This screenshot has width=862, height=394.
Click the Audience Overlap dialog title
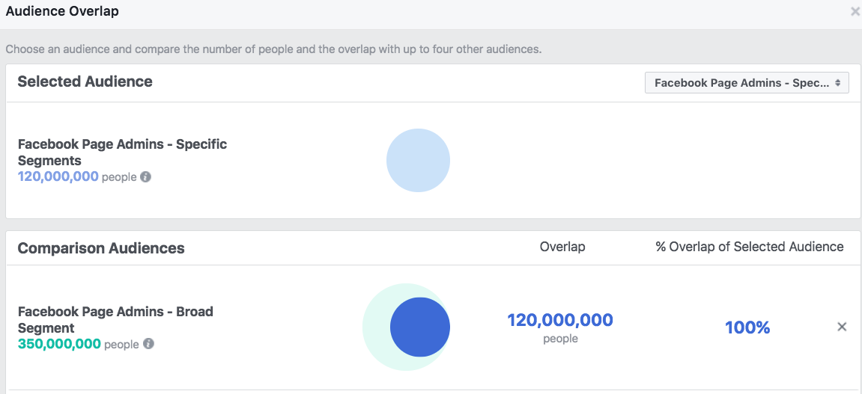click(x=62, y=11)
